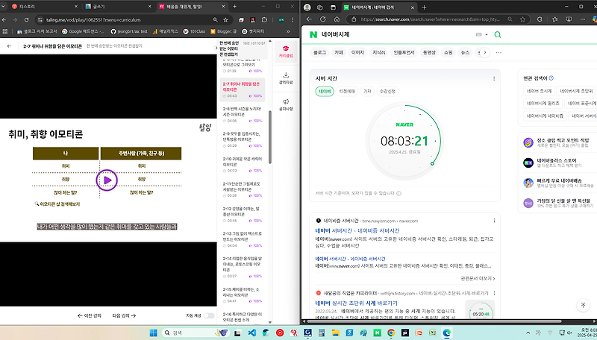The image size is (597, 340).
Task: Click the Chrome address bar zoom icon
Action: pos(215,20)
